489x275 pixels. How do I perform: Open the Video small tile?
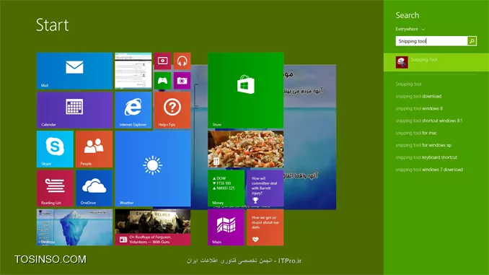coord(162,61)
